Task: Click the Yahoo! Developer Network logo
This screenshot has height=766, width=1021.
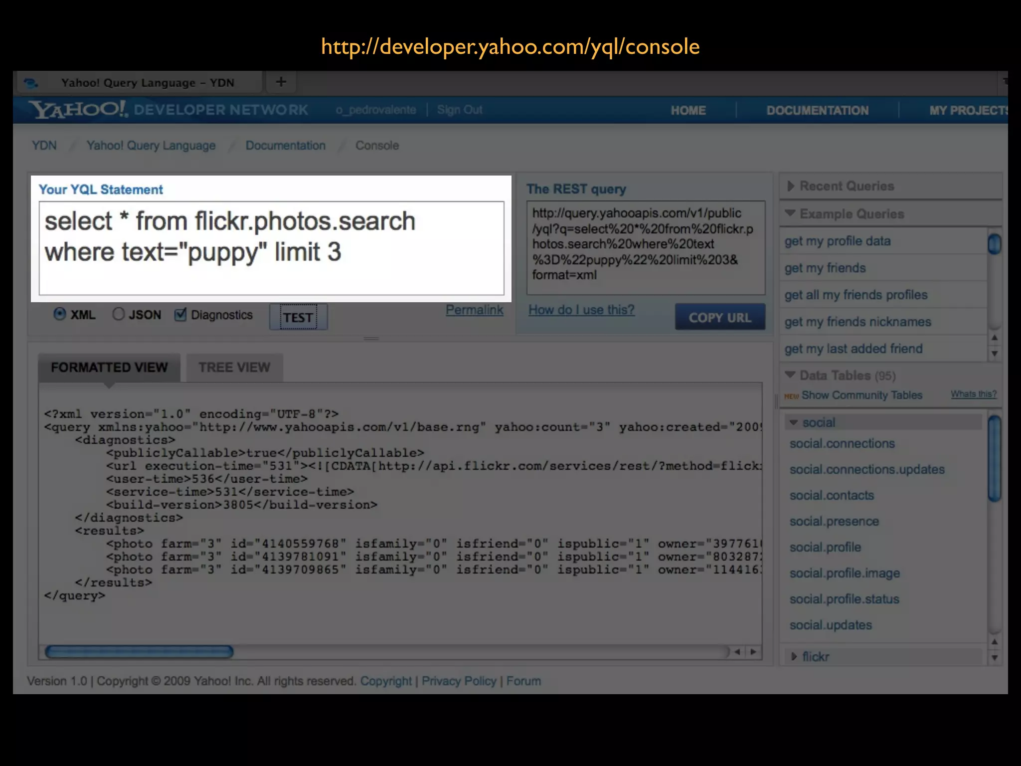Action: pyautogui.click(x=168, y=110)
